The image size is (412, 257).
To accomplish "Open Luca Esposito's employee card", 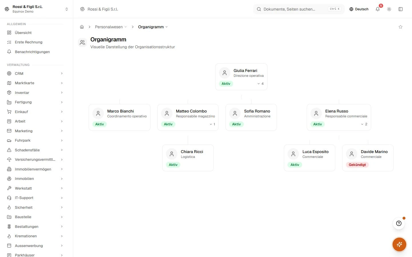I will tap(310, 158).
